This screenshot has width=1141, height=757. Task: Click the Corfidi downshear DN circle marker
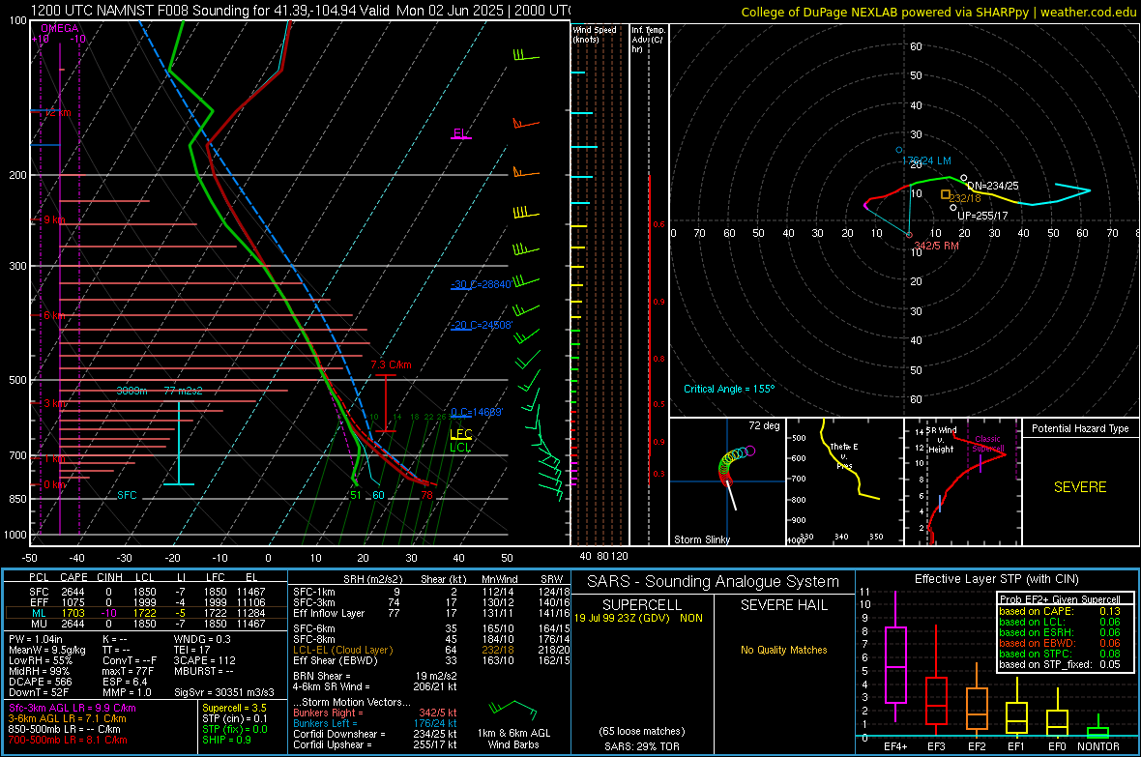[964, 178]
